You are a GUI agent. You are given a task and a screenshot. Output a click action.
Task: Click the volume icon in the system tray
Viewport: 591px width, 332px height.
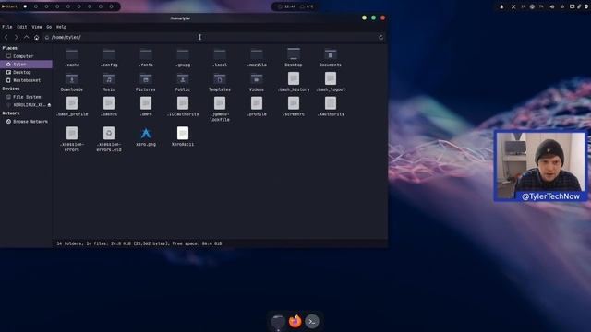pyautogui.click(x=552, y=6)
